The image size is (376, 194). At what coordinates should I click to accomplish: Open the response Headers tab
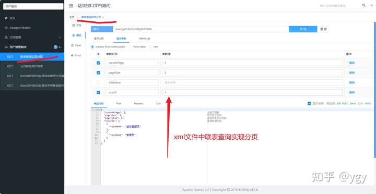[138, 103]
